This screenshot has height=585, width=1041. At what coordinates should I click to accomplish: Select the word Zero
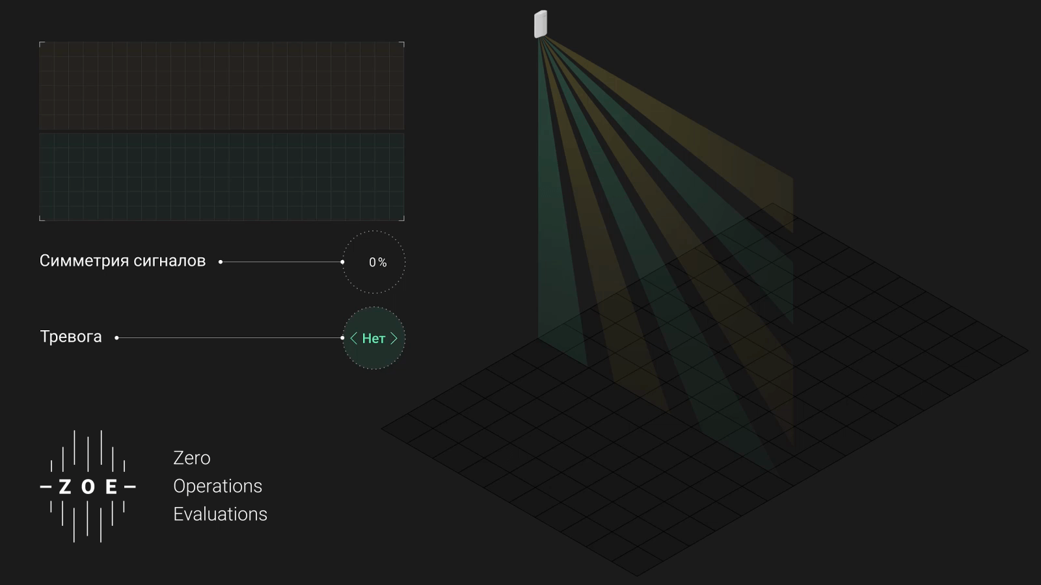[191, 458]
